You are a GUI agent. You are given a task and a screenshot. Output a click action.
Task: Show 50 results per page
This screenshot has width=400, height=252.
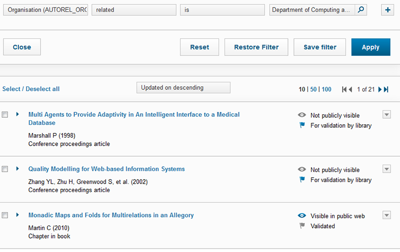pos(313,89)
